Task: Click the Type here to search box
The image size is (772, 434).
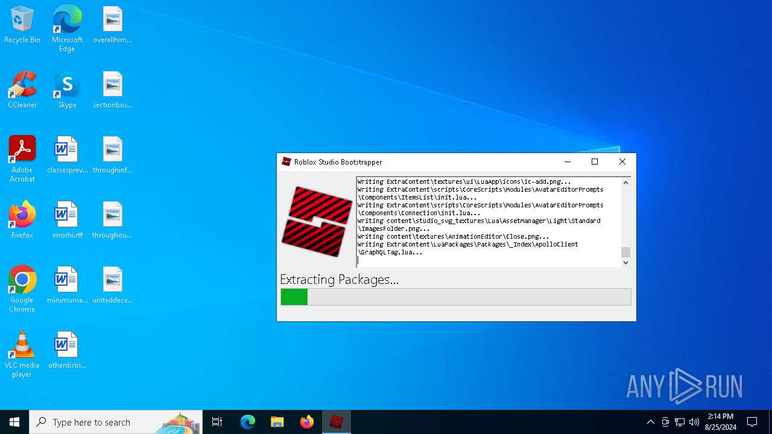Action: (116, 422)
